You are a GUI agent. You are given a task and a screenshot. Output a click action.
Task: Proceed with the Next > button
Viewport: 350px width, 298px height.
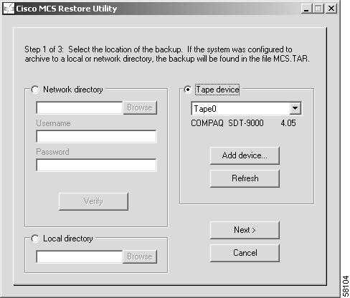coord(245,230)
